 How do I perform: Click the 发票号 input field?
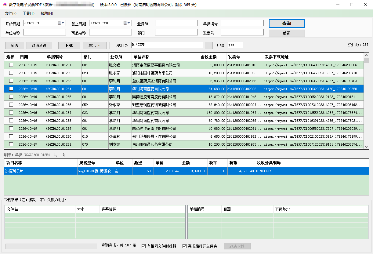tap(242, 32)
